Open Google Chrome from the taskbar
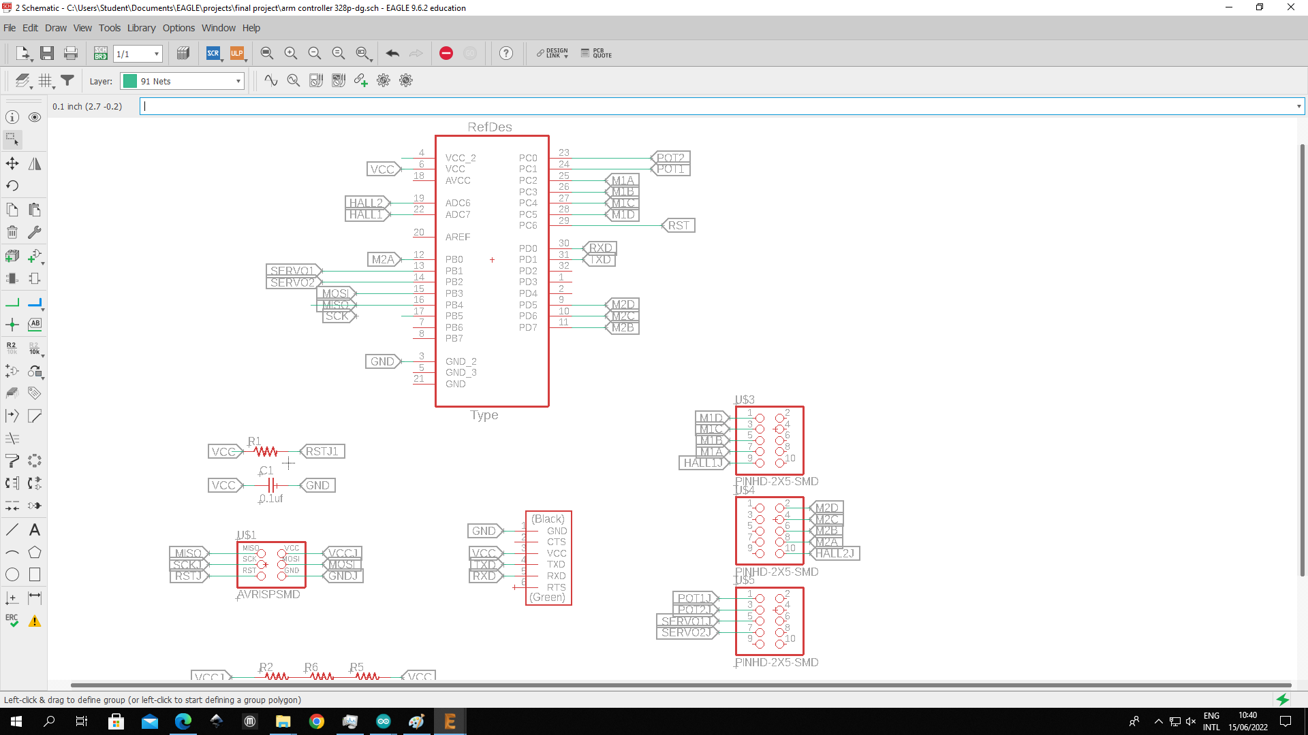The width and height of the screenshot is (1308, 735). pos(317,721)
